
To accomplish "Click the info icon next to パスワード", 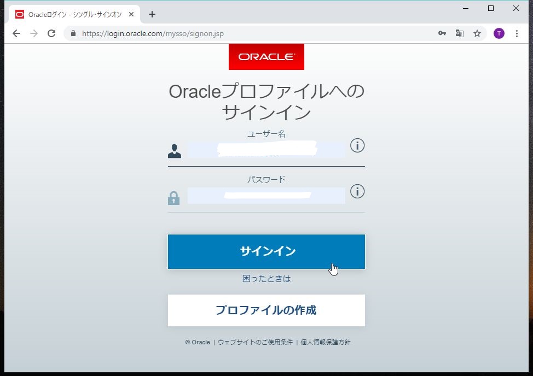I will point(357,191).
